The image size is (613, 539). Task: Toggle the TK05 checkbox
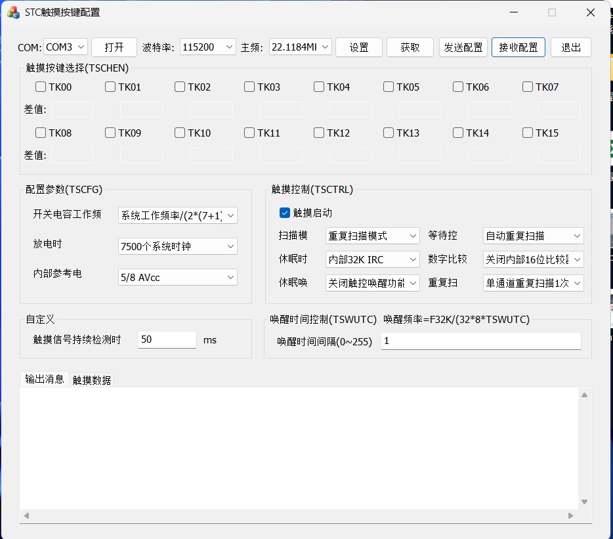pyautogui.click(x=389, y=87)
